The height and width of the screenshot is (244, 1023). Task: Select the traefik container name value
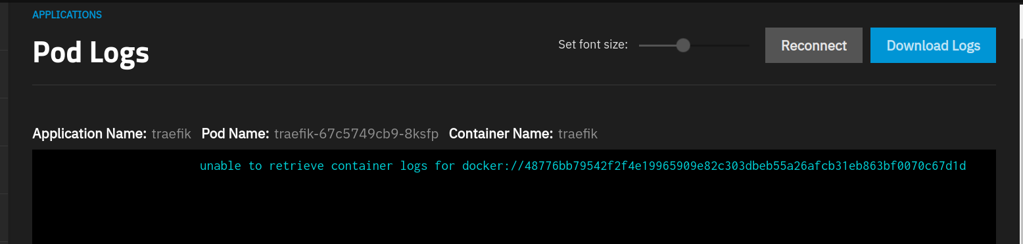578,134
